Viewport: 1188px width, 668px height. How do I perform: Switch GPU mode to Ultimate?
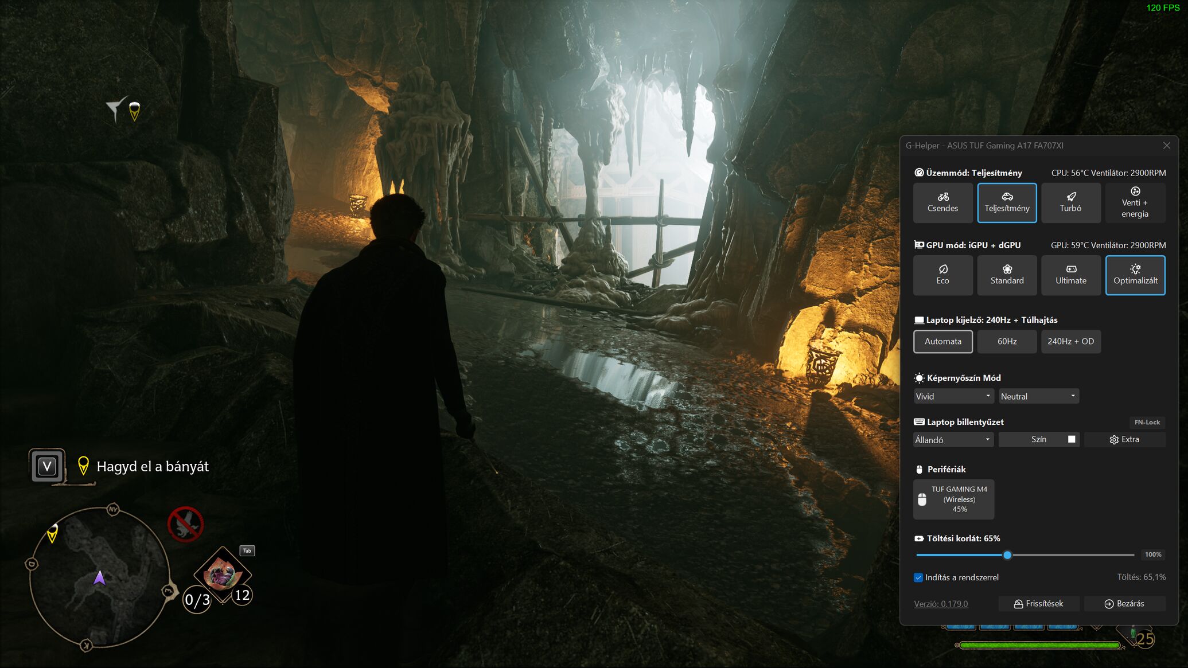(1070, 275)
